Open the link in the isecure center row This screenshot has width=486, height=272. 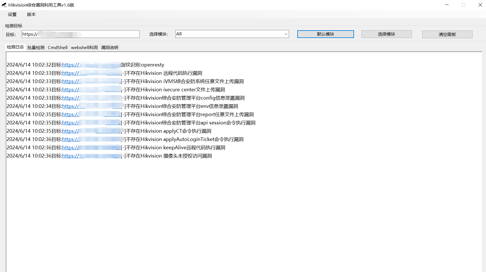pos(91,90)
